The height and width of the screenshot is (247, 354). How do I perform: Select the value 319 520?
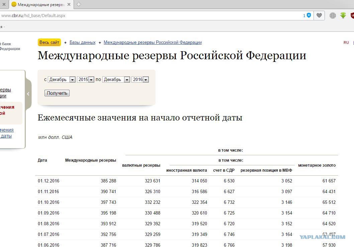[199, 224]
